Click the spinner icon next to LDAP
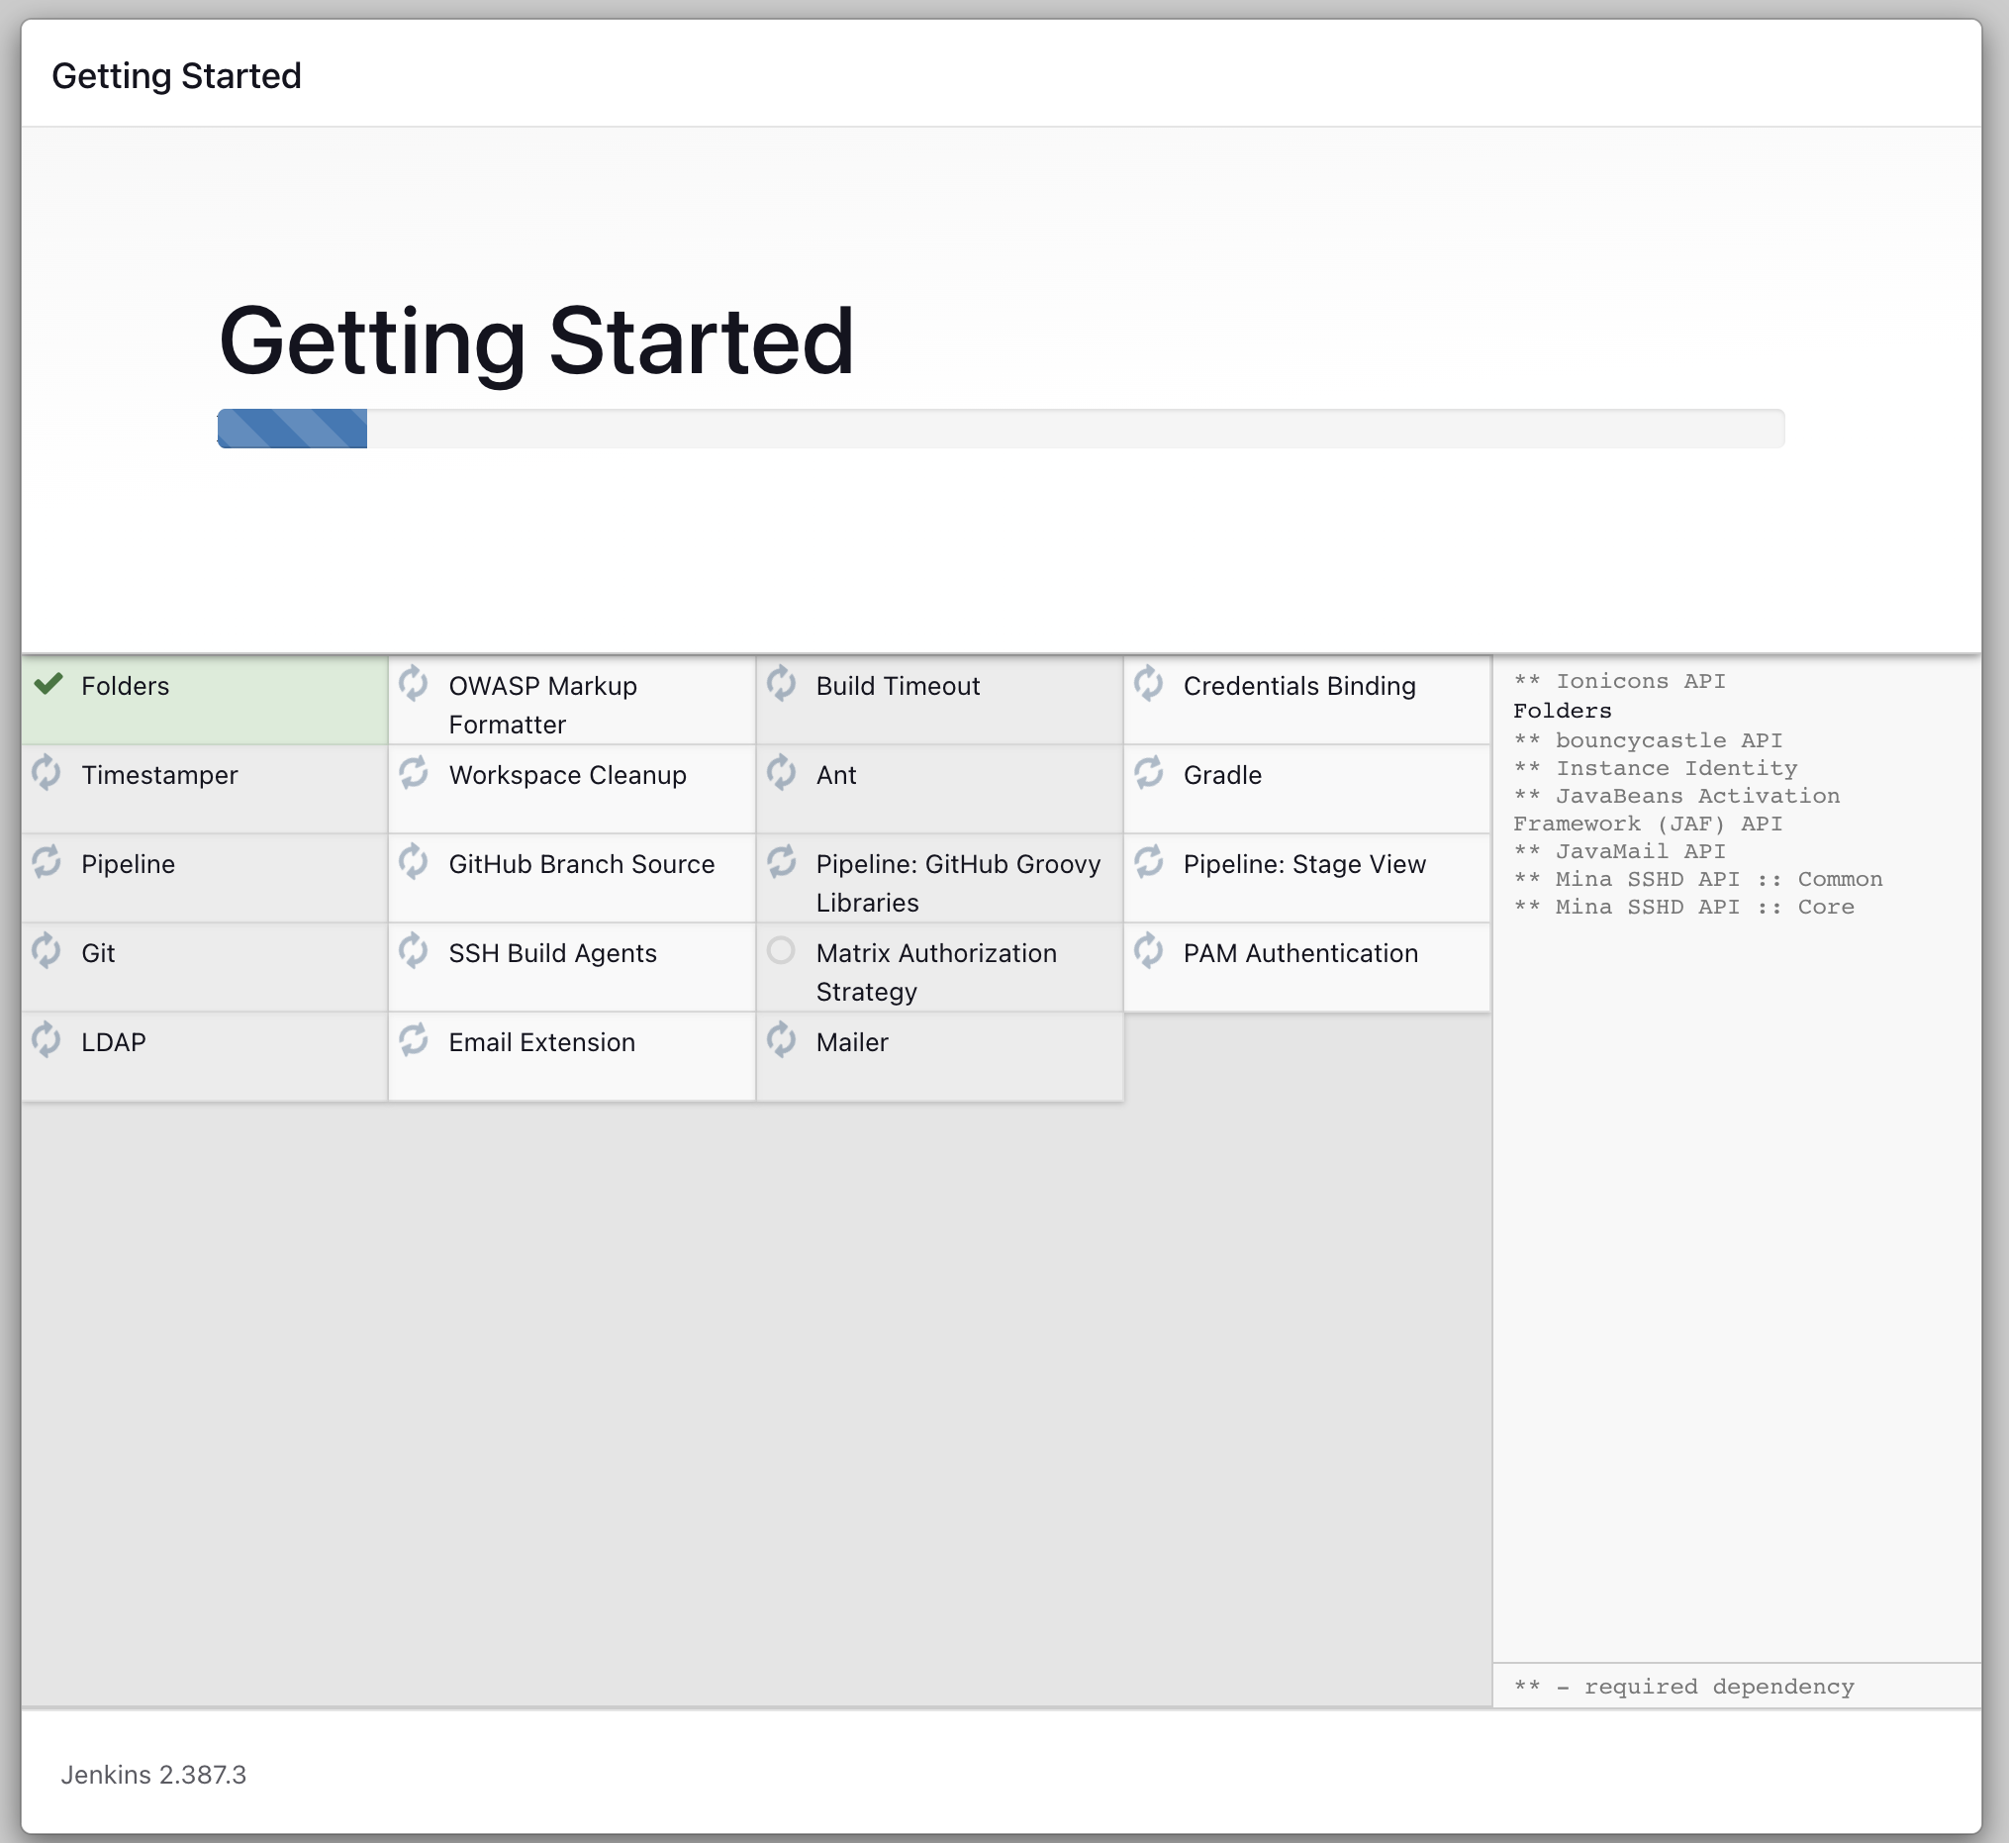This screenshot has width=2009, height=1843. click(x=46, y=1040)
